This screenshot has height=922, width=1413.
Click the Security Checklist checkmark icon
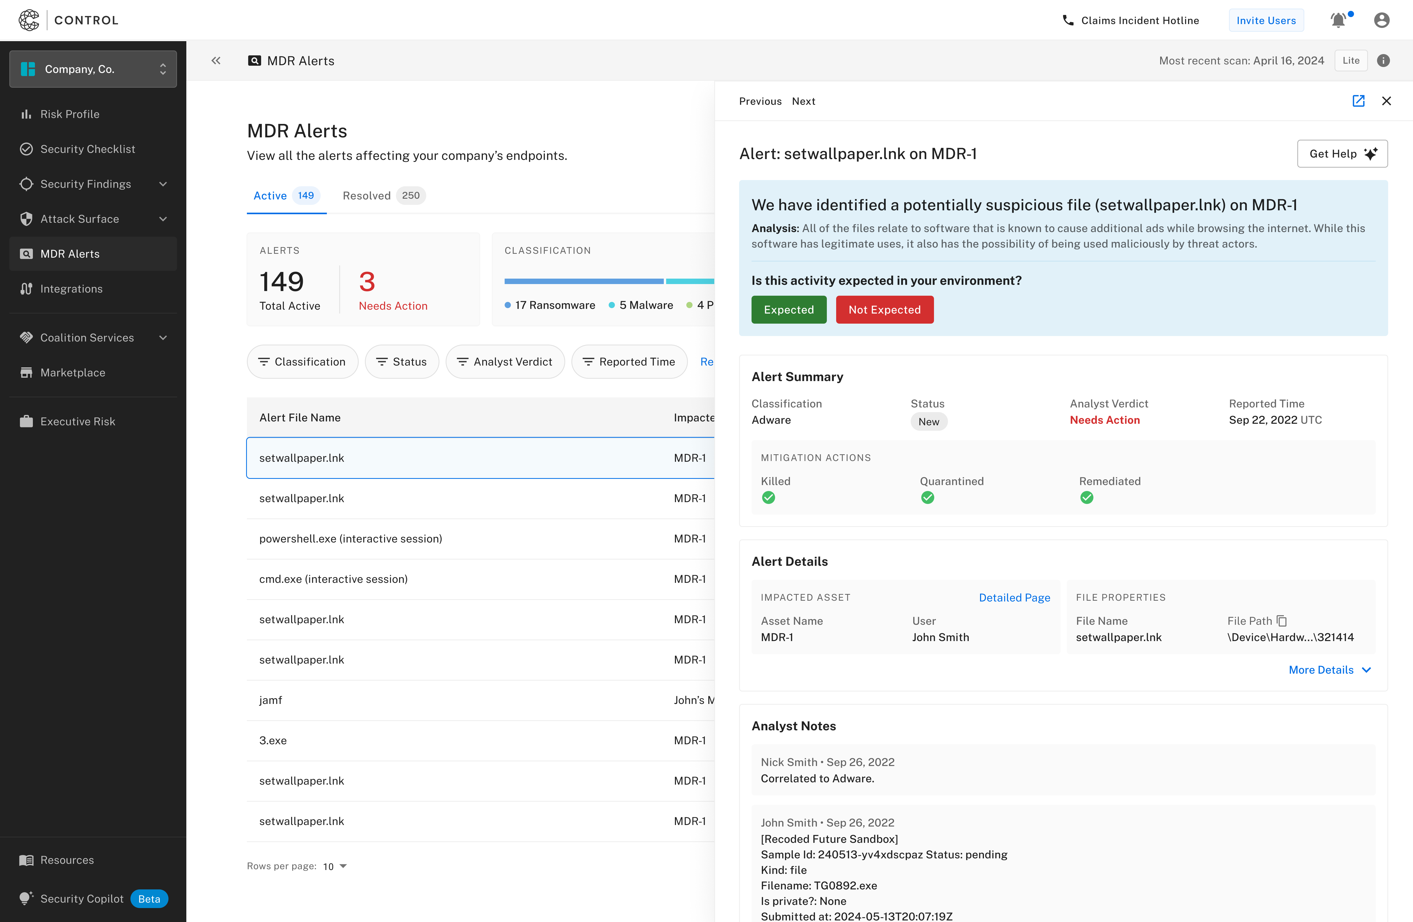click(26, 149)
